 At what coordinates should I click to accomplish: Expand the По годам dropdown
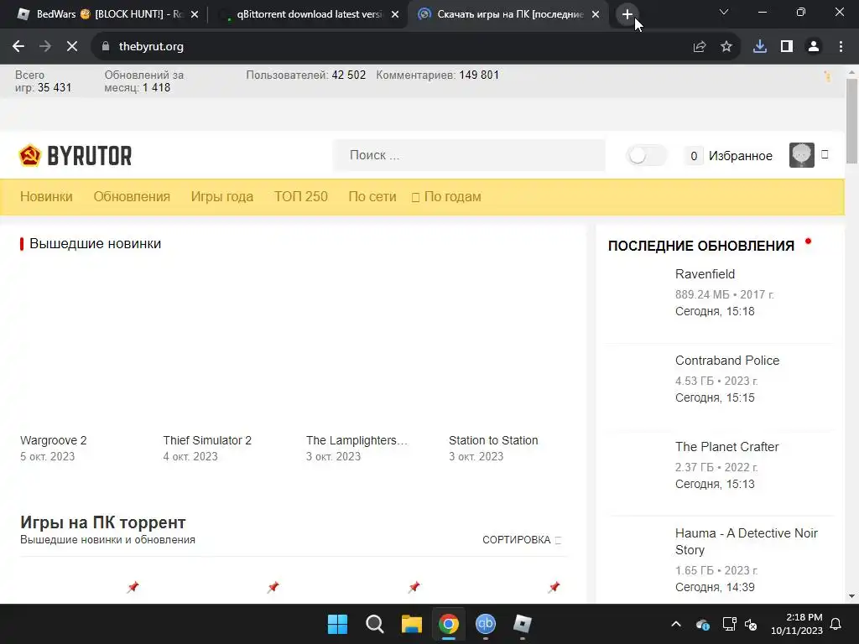pyautogui.click(x=446, y=196)
